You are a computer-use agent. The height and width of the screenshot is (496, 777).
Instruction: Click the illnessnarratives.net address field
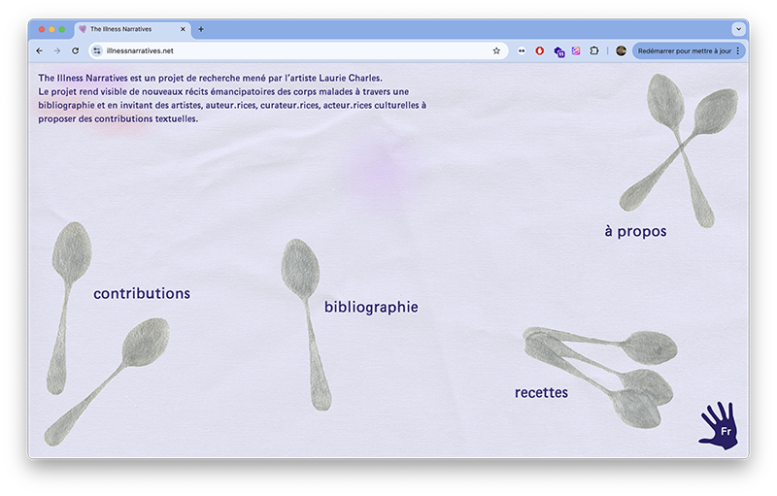(297, 51)
